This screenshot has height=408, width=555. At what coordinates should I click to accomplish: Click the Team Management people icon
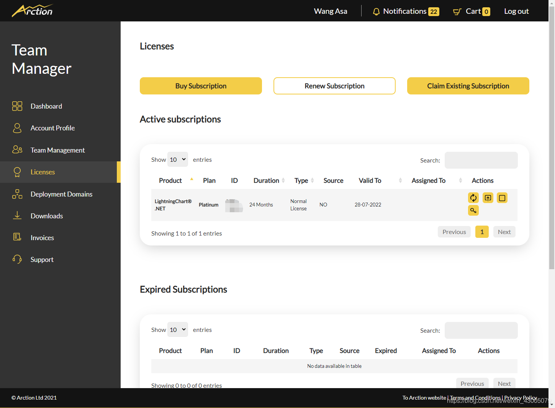[17, 150]
